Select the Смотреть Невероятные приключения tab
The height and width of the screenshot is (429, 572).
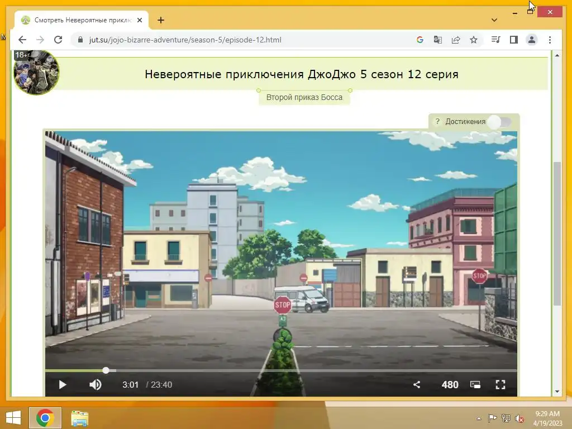(82, 20)
